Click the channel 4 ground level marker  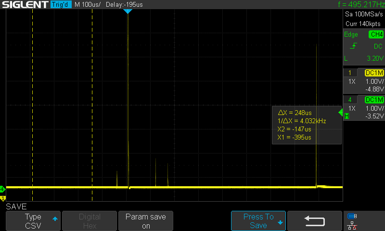pyautogui.click(x=2, y=189)
